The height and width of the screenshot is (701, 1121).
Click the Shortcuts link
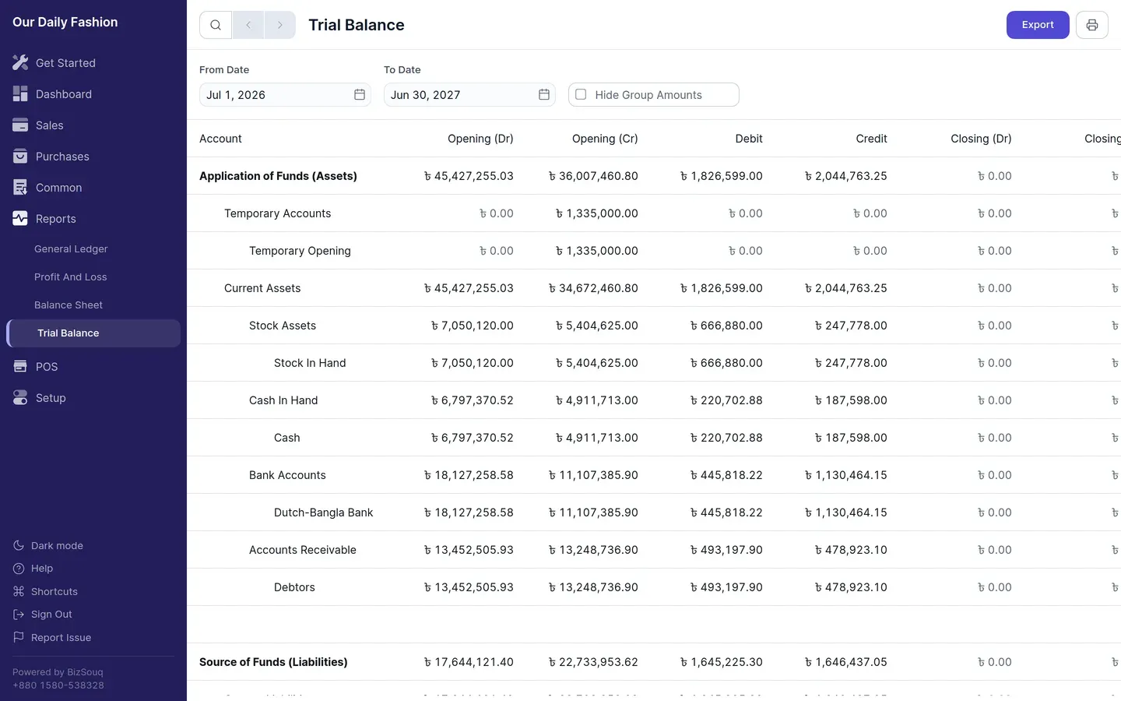tap(54, 591)
